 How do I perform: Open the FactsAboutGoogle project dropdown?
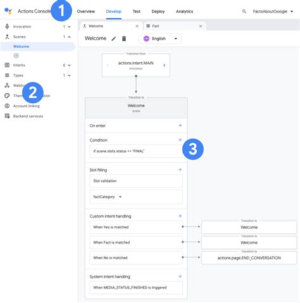(273, 11)
